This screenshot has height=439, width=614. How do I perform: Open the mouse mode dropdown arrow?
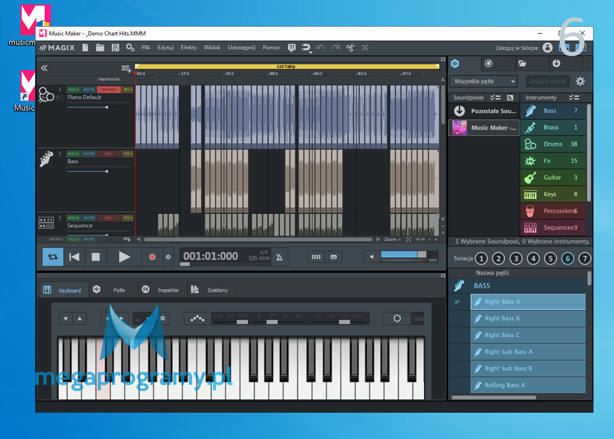click(x=310, y=52)
